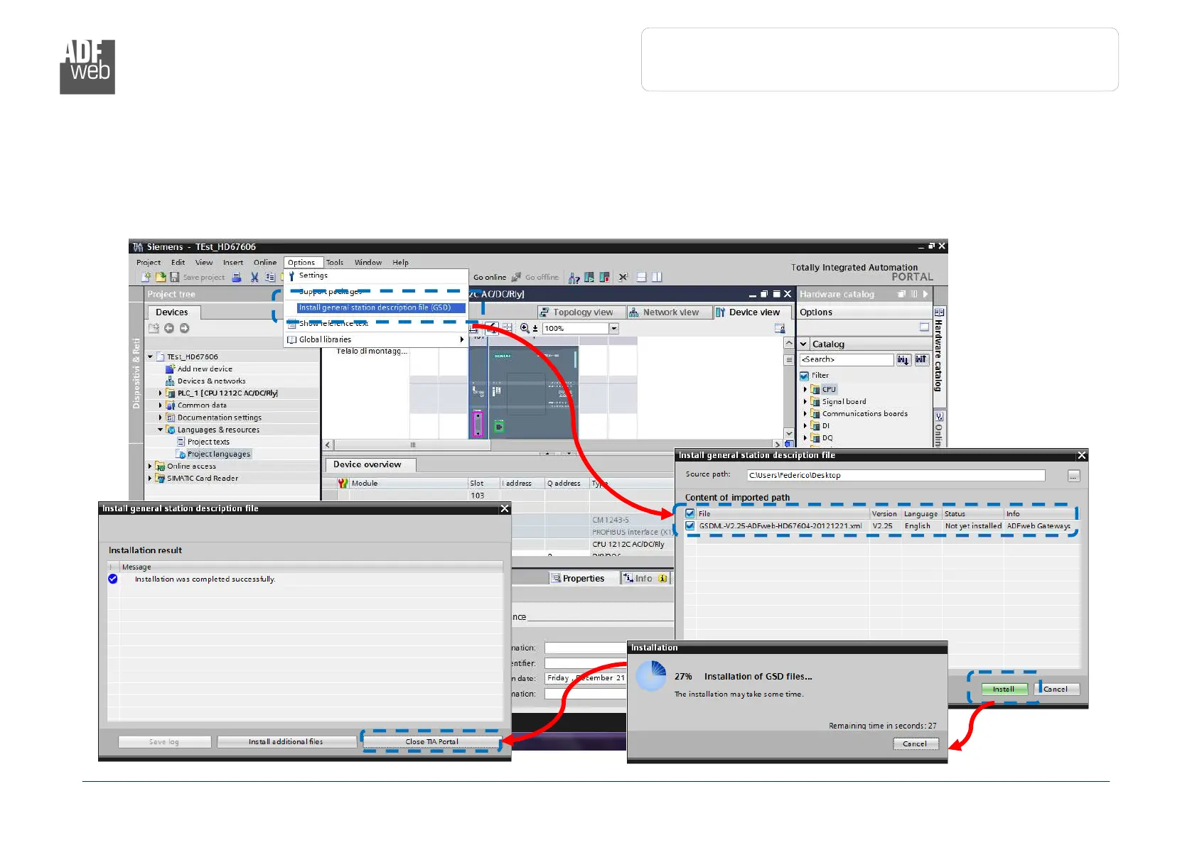Click the Hardware catalog search field
This screenshot has width=1197, height=845.
(847, 360)
